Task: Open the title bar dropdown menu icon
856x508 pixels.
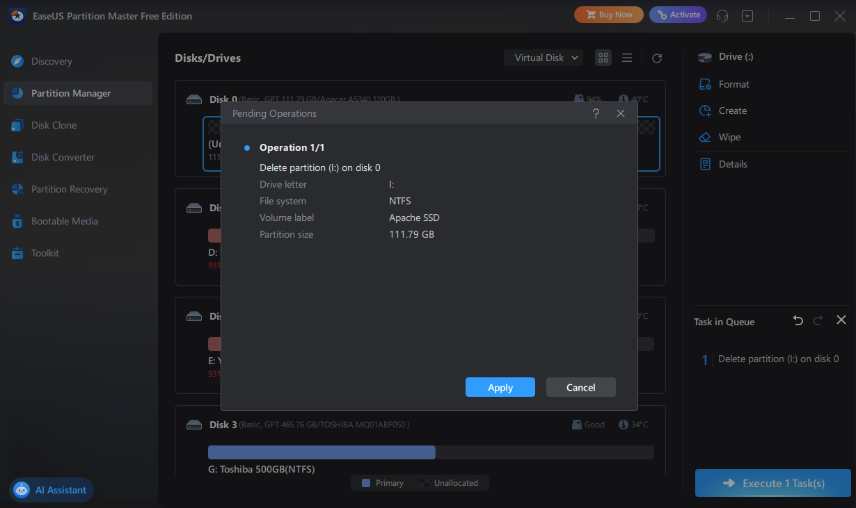Action: coord(747,15)
